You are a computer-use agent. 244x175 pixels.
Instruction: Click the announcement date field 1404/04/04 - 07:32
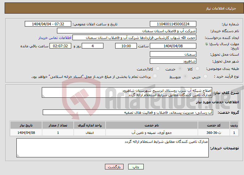[x=48, y=24]
